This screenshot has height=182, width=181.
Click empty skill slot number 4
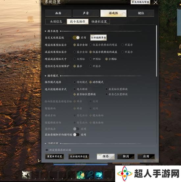53,175
